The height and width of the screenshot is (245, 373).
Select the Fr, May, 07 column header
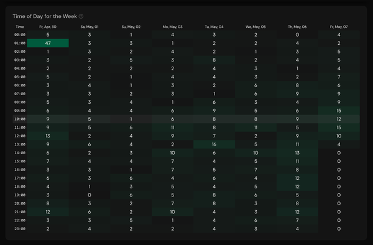[339, 27]
